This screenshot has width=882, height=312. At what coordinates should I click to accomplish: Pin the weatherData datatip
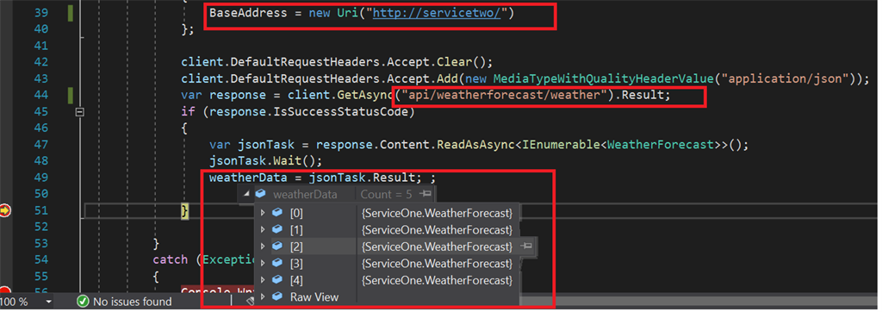[x=425, y=194]
